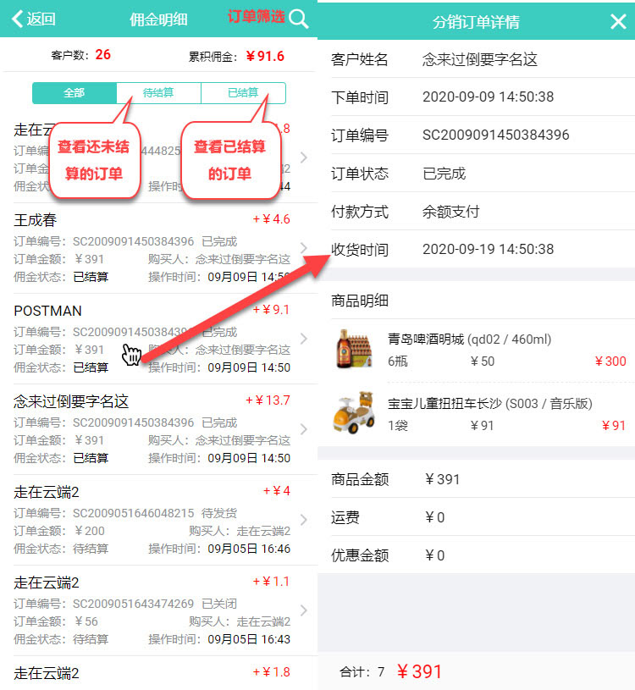Screen dimensions: 635x690
Task: Expand the POSTMAN order chevron
Action: [x=304, y=339]
